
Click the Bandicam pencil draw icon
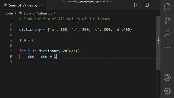point(107,1)
